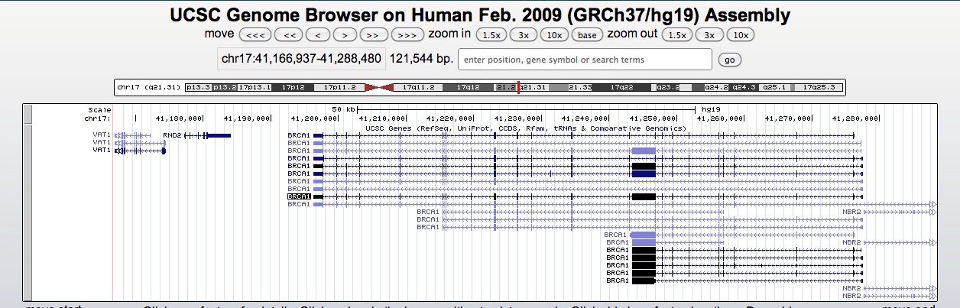Click the dark blue RND2 gene block
Screen dimensions: 960x308
pyautogui.click(x=219, y=135)
